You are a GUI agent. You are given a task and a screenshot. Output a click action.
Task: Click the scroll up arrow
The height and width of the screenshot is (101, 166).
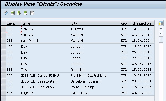(161, 28)
